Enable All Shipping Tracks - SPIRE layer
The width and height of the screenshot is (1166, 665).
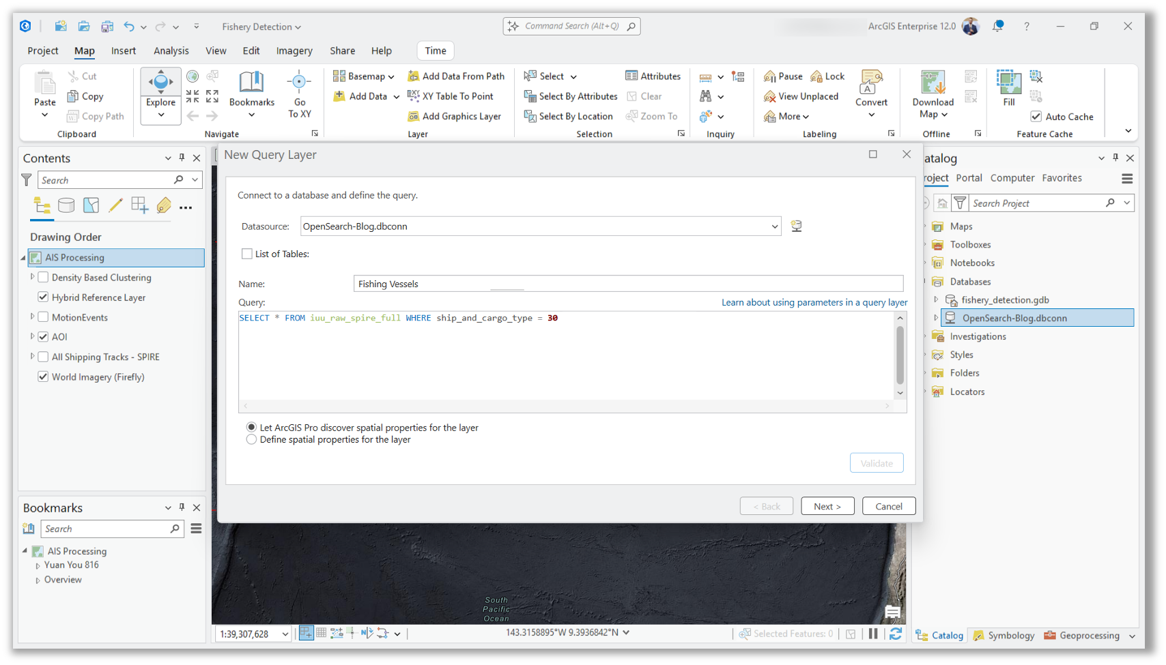pyautogui.click(x=43, y=357)
